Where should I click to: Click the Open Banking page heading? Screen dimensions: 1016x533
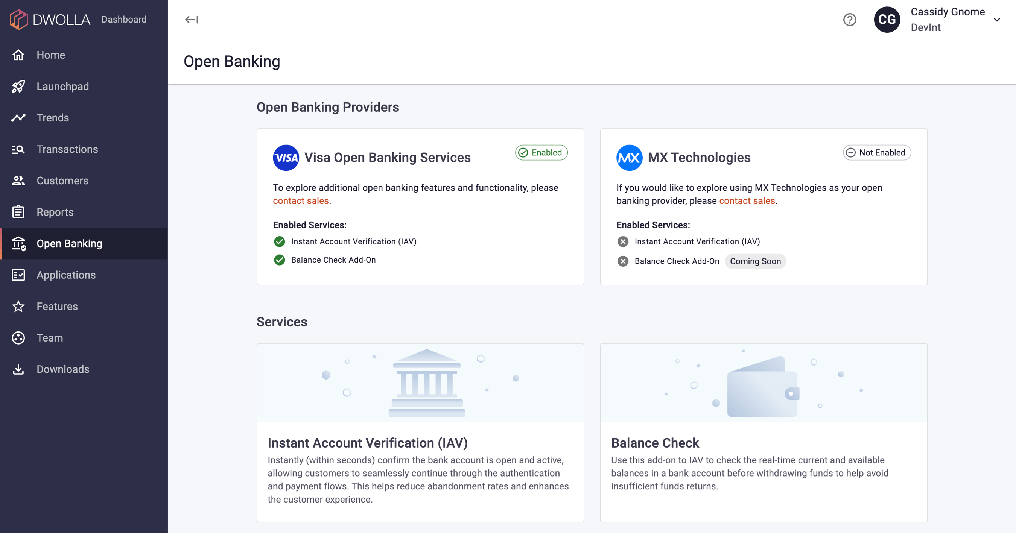click(x=232, y=62)
